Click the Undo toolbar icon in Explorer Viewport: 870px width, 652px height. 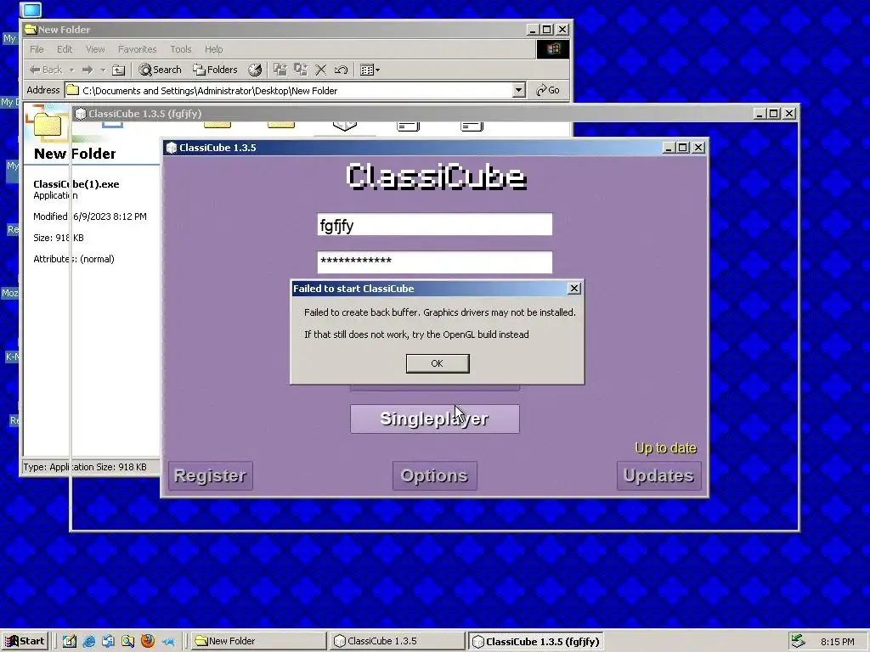pyautogui.click(x=341, y=70)
